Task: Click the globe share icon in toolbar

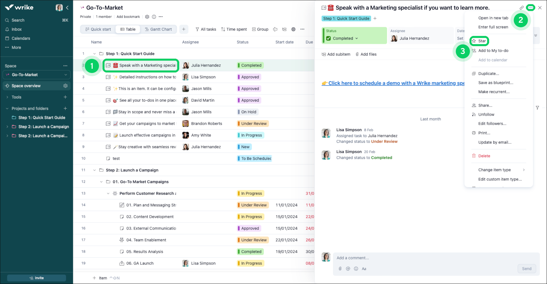Action: [x=293, y=29]
